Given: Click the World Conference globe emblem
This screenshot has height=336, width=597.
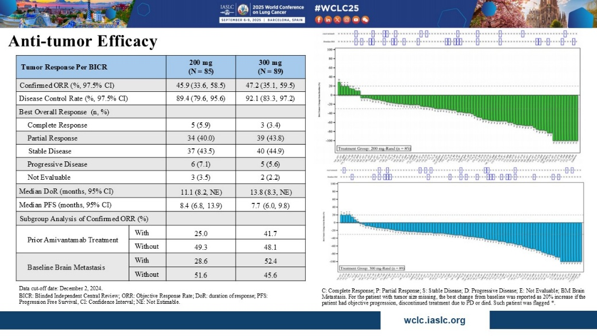Looking at the screenshot, I should coord(243,9).
